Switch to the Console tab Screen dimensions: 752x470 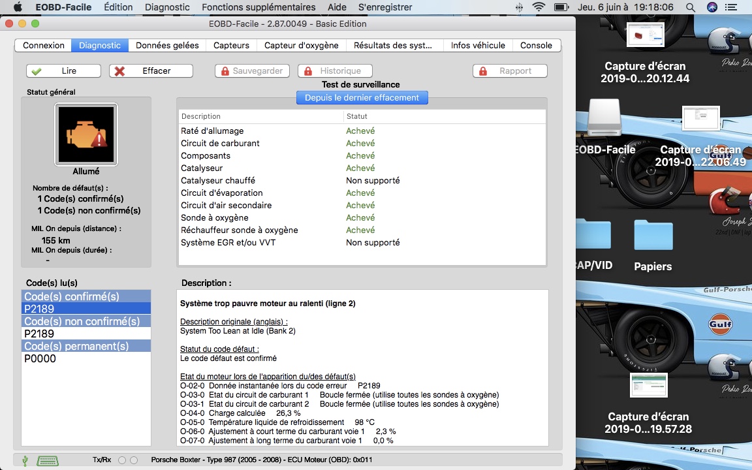(x=536, y=45)
